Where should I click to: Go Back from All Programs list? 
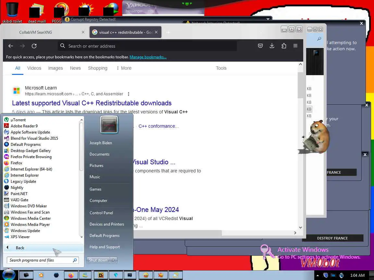click(44, 248)
